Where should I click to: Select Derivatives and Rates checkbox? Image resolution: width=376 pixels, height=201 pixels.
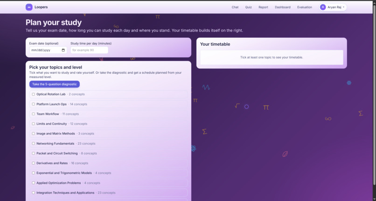pyautogui.click(x=33, y=163)
